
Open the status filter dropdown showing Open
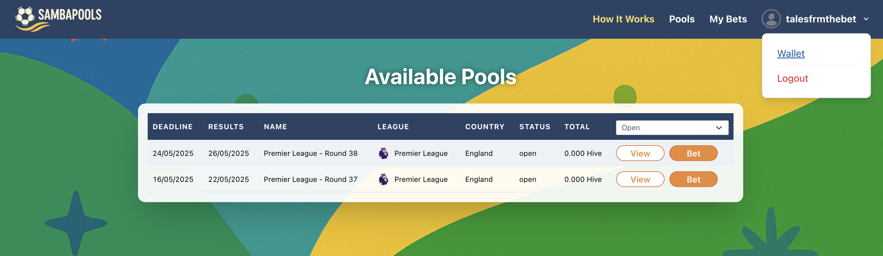point(672,127)
